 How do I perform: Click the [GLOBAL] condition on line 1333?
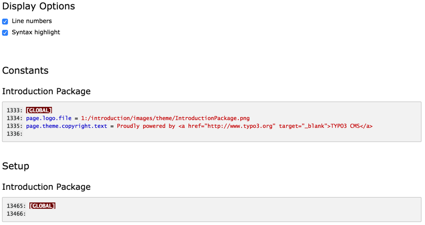coord(39,110)
